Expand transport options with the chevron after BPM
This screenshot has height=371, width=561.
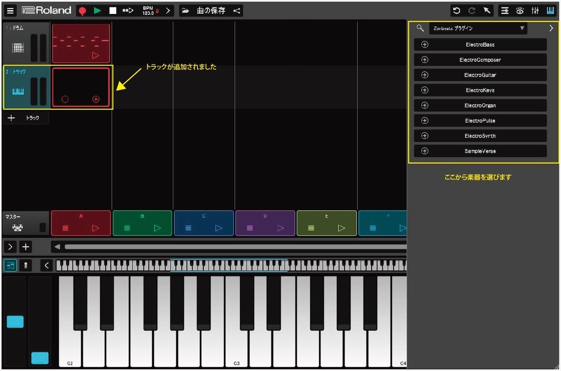[168, 10]
